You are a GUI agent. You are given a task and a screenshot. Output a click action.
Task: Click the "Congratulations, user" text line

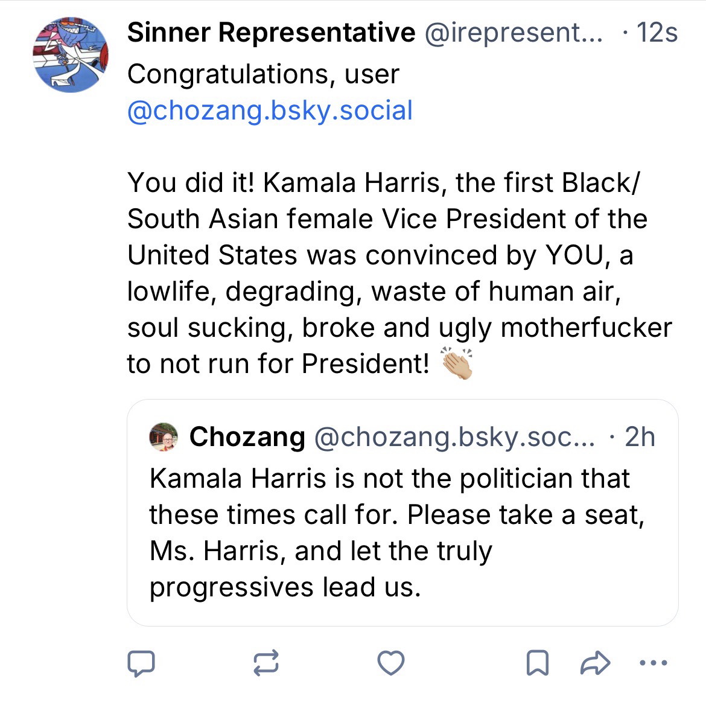263,74
